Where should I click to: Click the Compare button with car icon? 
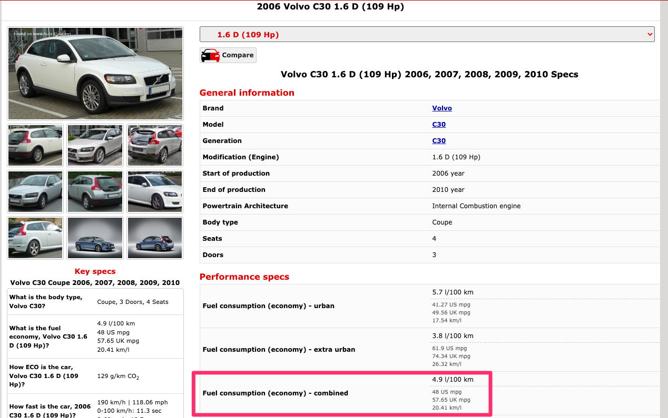pos(228,55)
